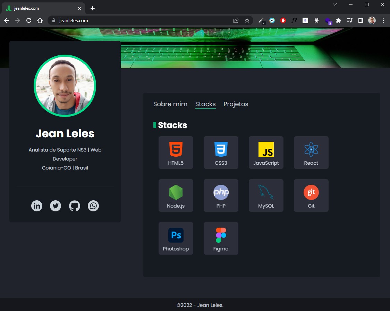Screen dimensions: 390x311
Task: Open the f? font finder extension
Action: [x=294, y=20]
